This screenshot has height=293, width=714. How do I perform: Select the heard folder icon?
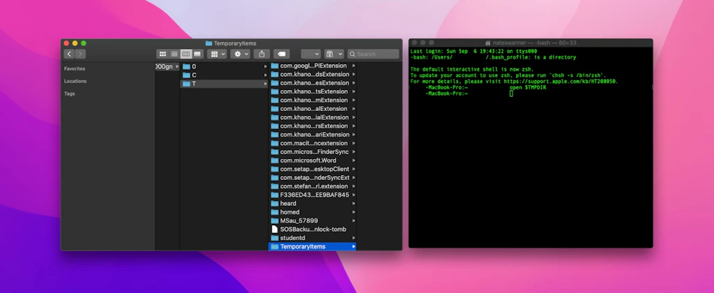click(275, 204)
